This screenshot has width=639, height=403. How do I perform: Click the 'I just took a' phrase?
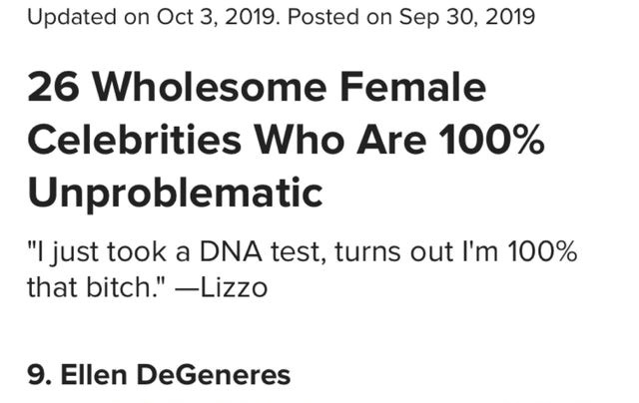click(x=108, y=252)
